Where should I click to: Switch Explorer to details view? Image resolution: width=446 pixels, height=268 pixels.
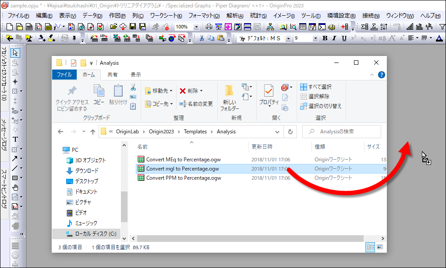[370, 247]
